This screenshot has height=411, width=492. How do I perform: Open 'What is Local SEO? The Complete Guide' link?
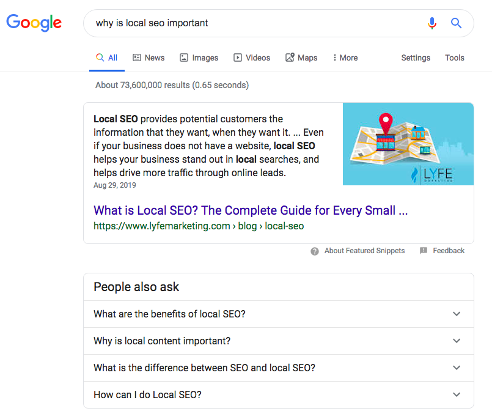tap(251, 210)
